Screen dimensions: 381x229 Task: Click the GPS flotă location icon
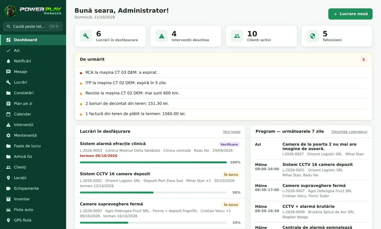pyautogui.click(x=8, y=220)
